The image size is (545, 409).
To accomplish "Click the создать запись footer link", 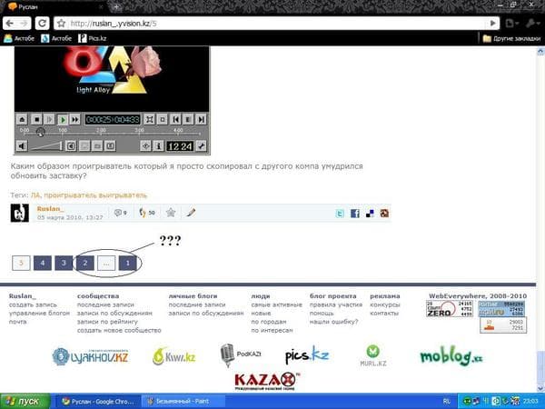I will tap(33, 304).
